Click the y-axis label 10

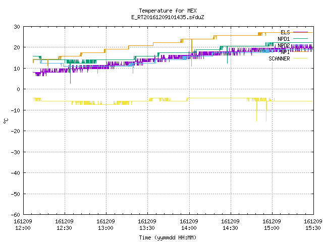point(17,69)
